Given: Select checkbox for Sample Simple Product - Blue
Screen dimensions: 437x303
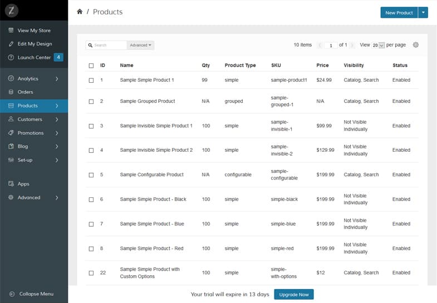Looking at the screenshot, I should [x=91, y=224].
